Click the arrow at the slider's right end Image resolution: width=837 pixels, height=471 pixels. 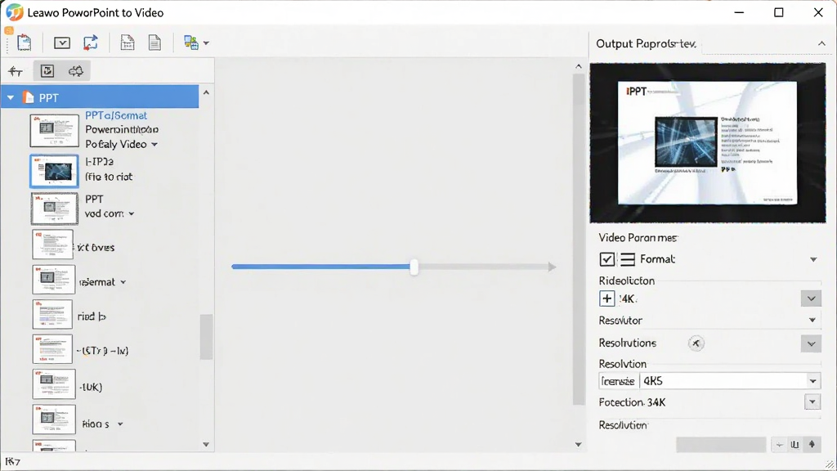coord(552,267)
